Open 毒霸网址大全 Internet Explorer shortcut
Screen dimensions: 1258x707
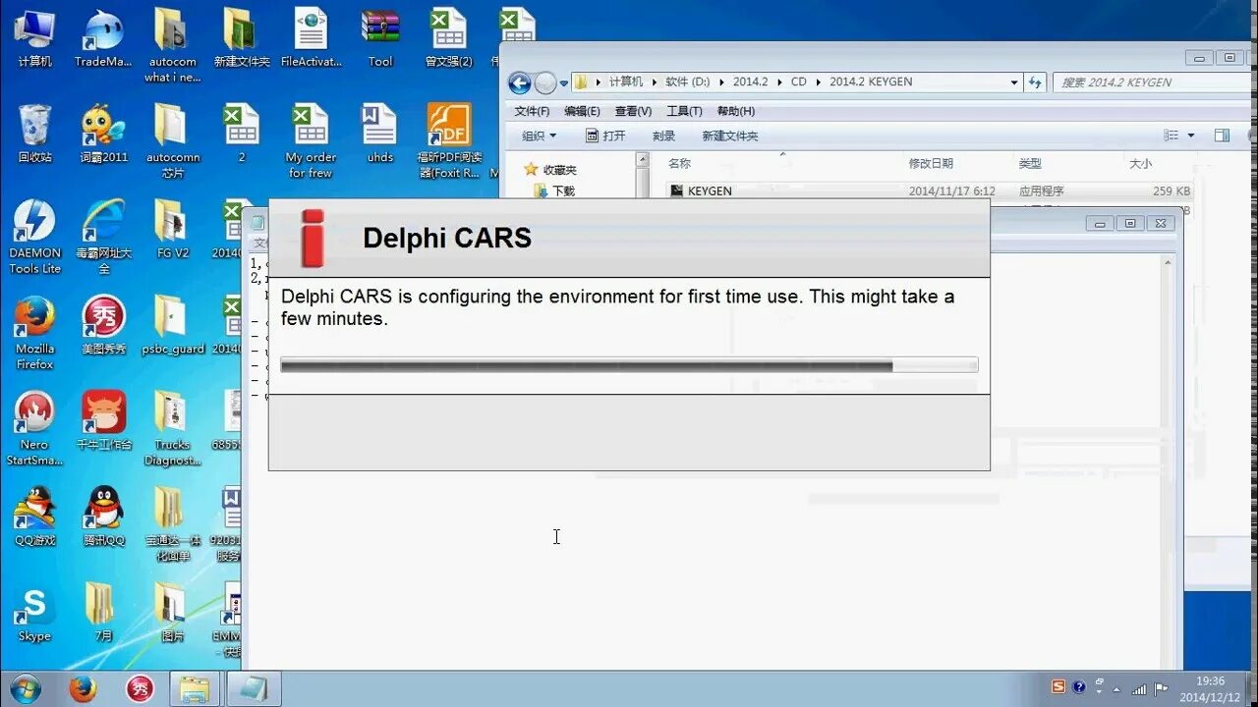(103, 237)
